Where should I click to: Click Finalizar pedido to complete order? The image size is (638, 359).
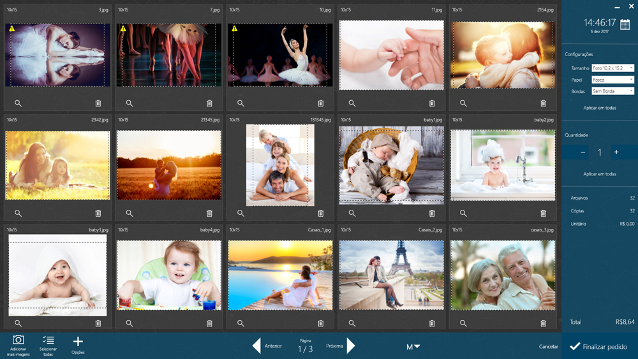pyautogui.click(x=600, y=346)
